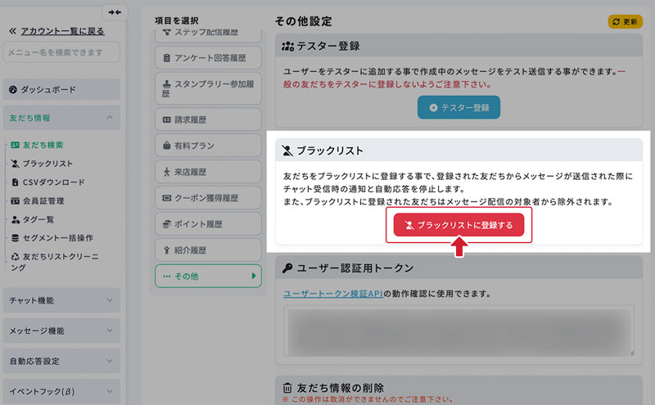Collapse the sidebar with the arrows toggle

114,12
